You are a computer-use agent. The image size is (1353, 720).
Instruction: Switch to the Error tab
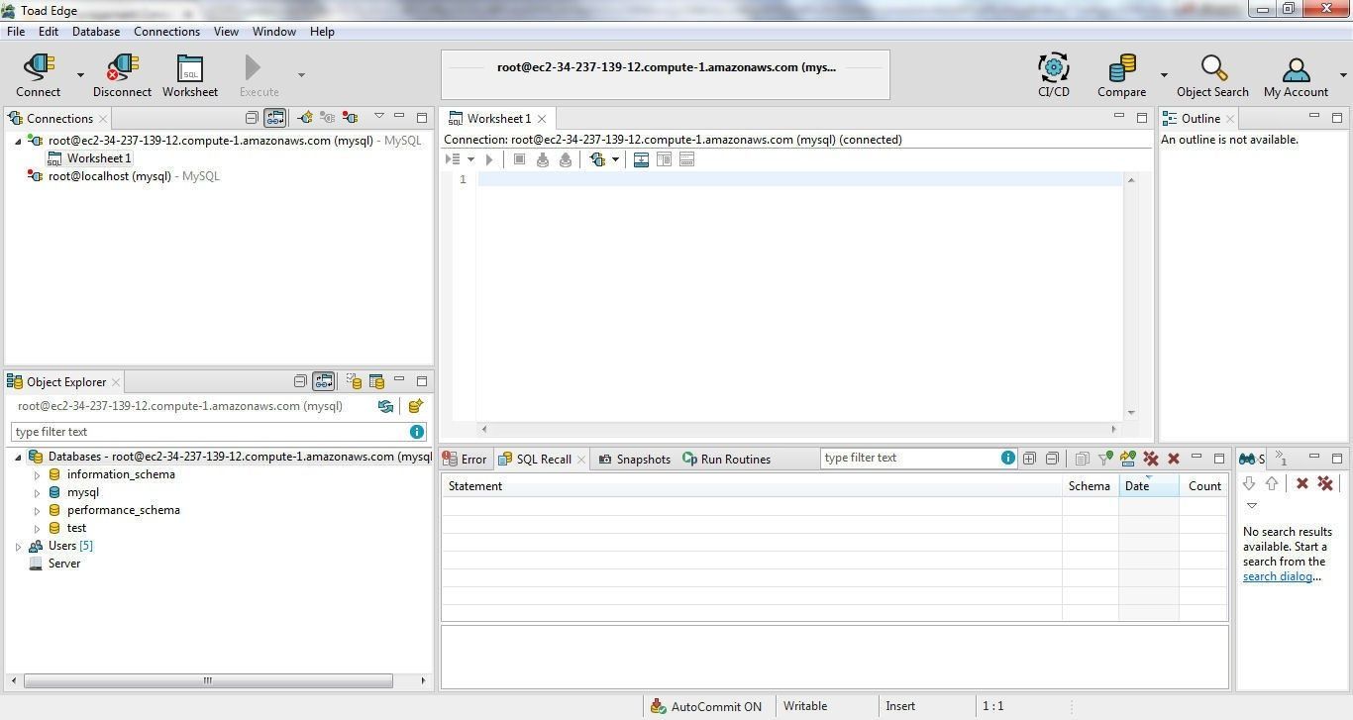click(466, 460)
